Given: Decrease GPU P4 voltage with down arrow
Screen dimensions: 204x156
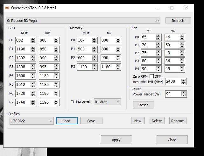Looking at the screenshot, I should pyautogui.click(x=56, y=77).
